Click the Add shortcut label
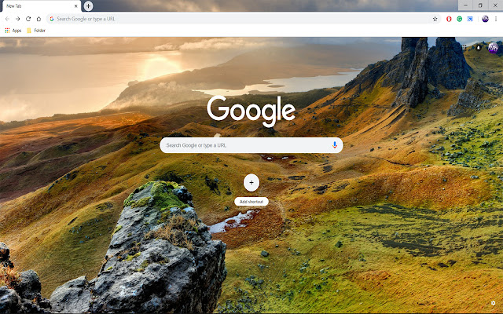 pyautogui.click(x=251, y=202)
